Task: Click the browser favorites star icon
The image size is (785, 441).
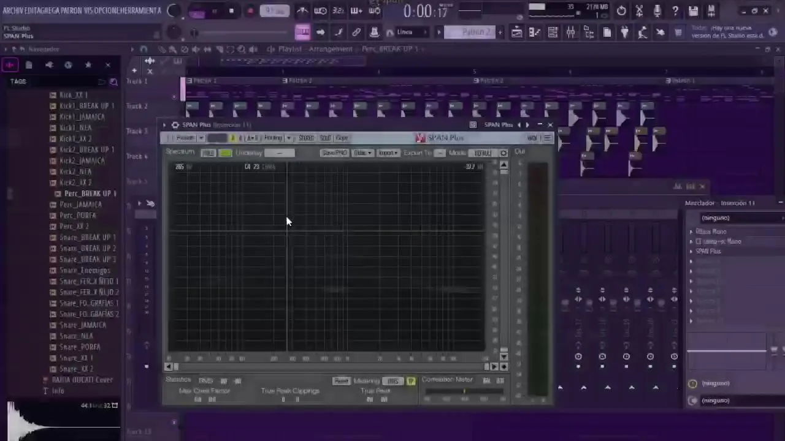Action: click(x=88, y=65)
